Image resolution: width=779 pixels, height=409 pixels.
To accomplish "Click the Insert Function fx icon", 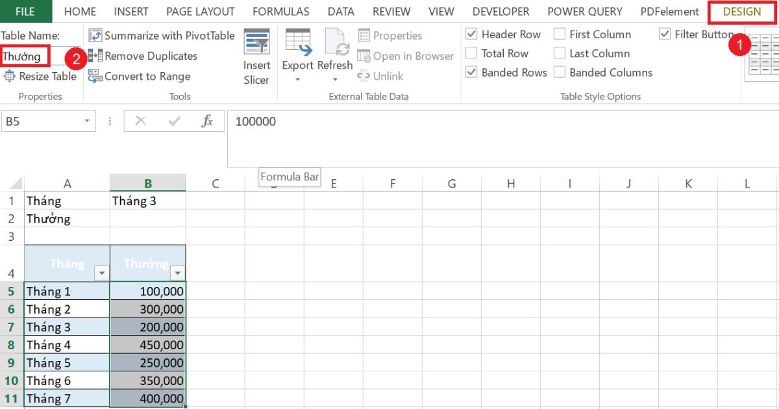I will (x=207, y=120).
